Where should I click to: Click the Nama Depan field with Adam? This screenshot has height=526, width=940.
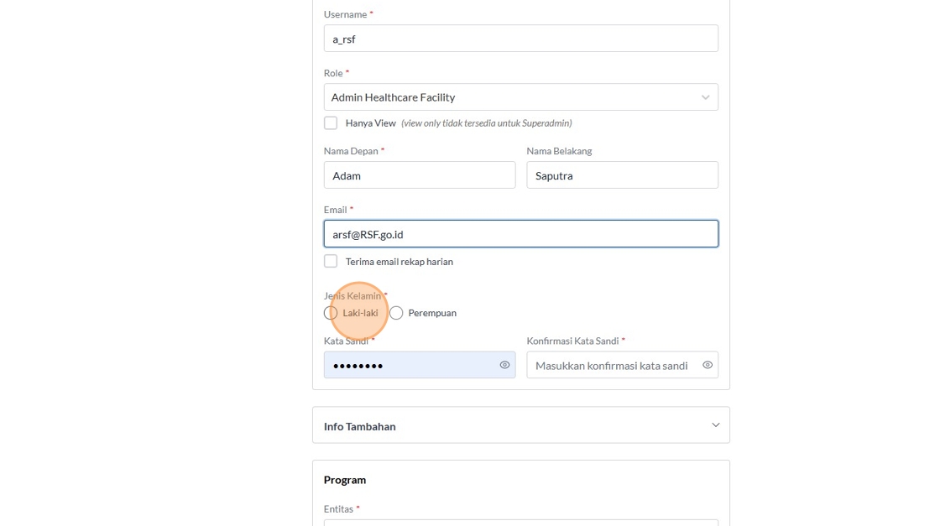click(419, 175)
